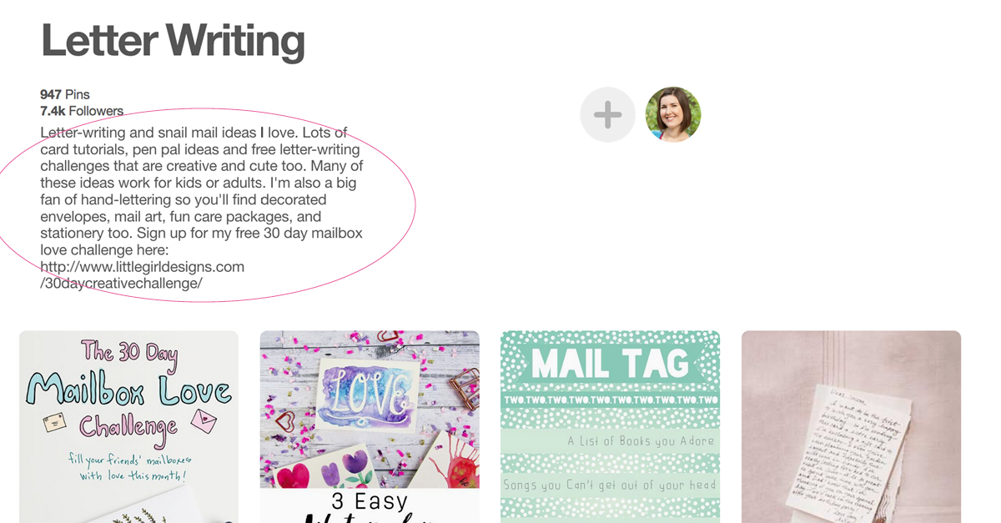Screen dimensions: 1001x523
Task: Open The 30 Day Mailbox Love Challenge pin
Action: click(x=129, y=427)
